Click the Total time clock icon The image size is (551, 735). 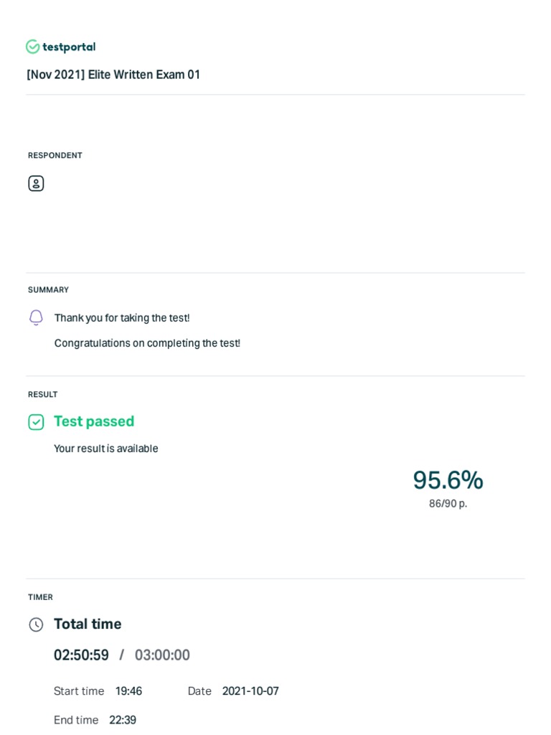point(36,624)
